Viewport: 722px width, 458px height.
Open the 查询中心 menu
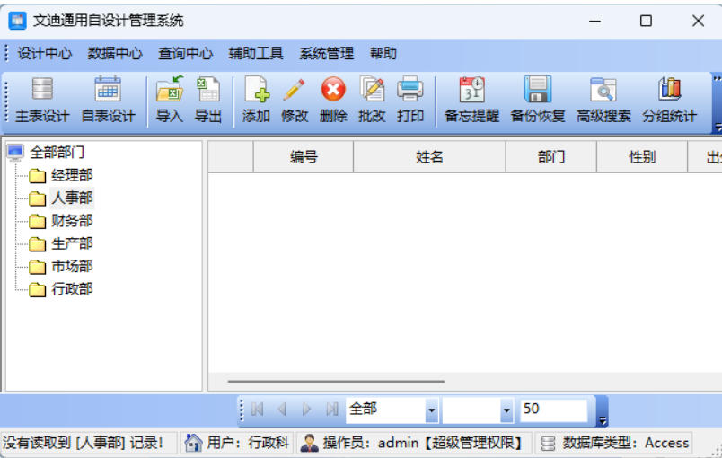click(x=186, y=53)
